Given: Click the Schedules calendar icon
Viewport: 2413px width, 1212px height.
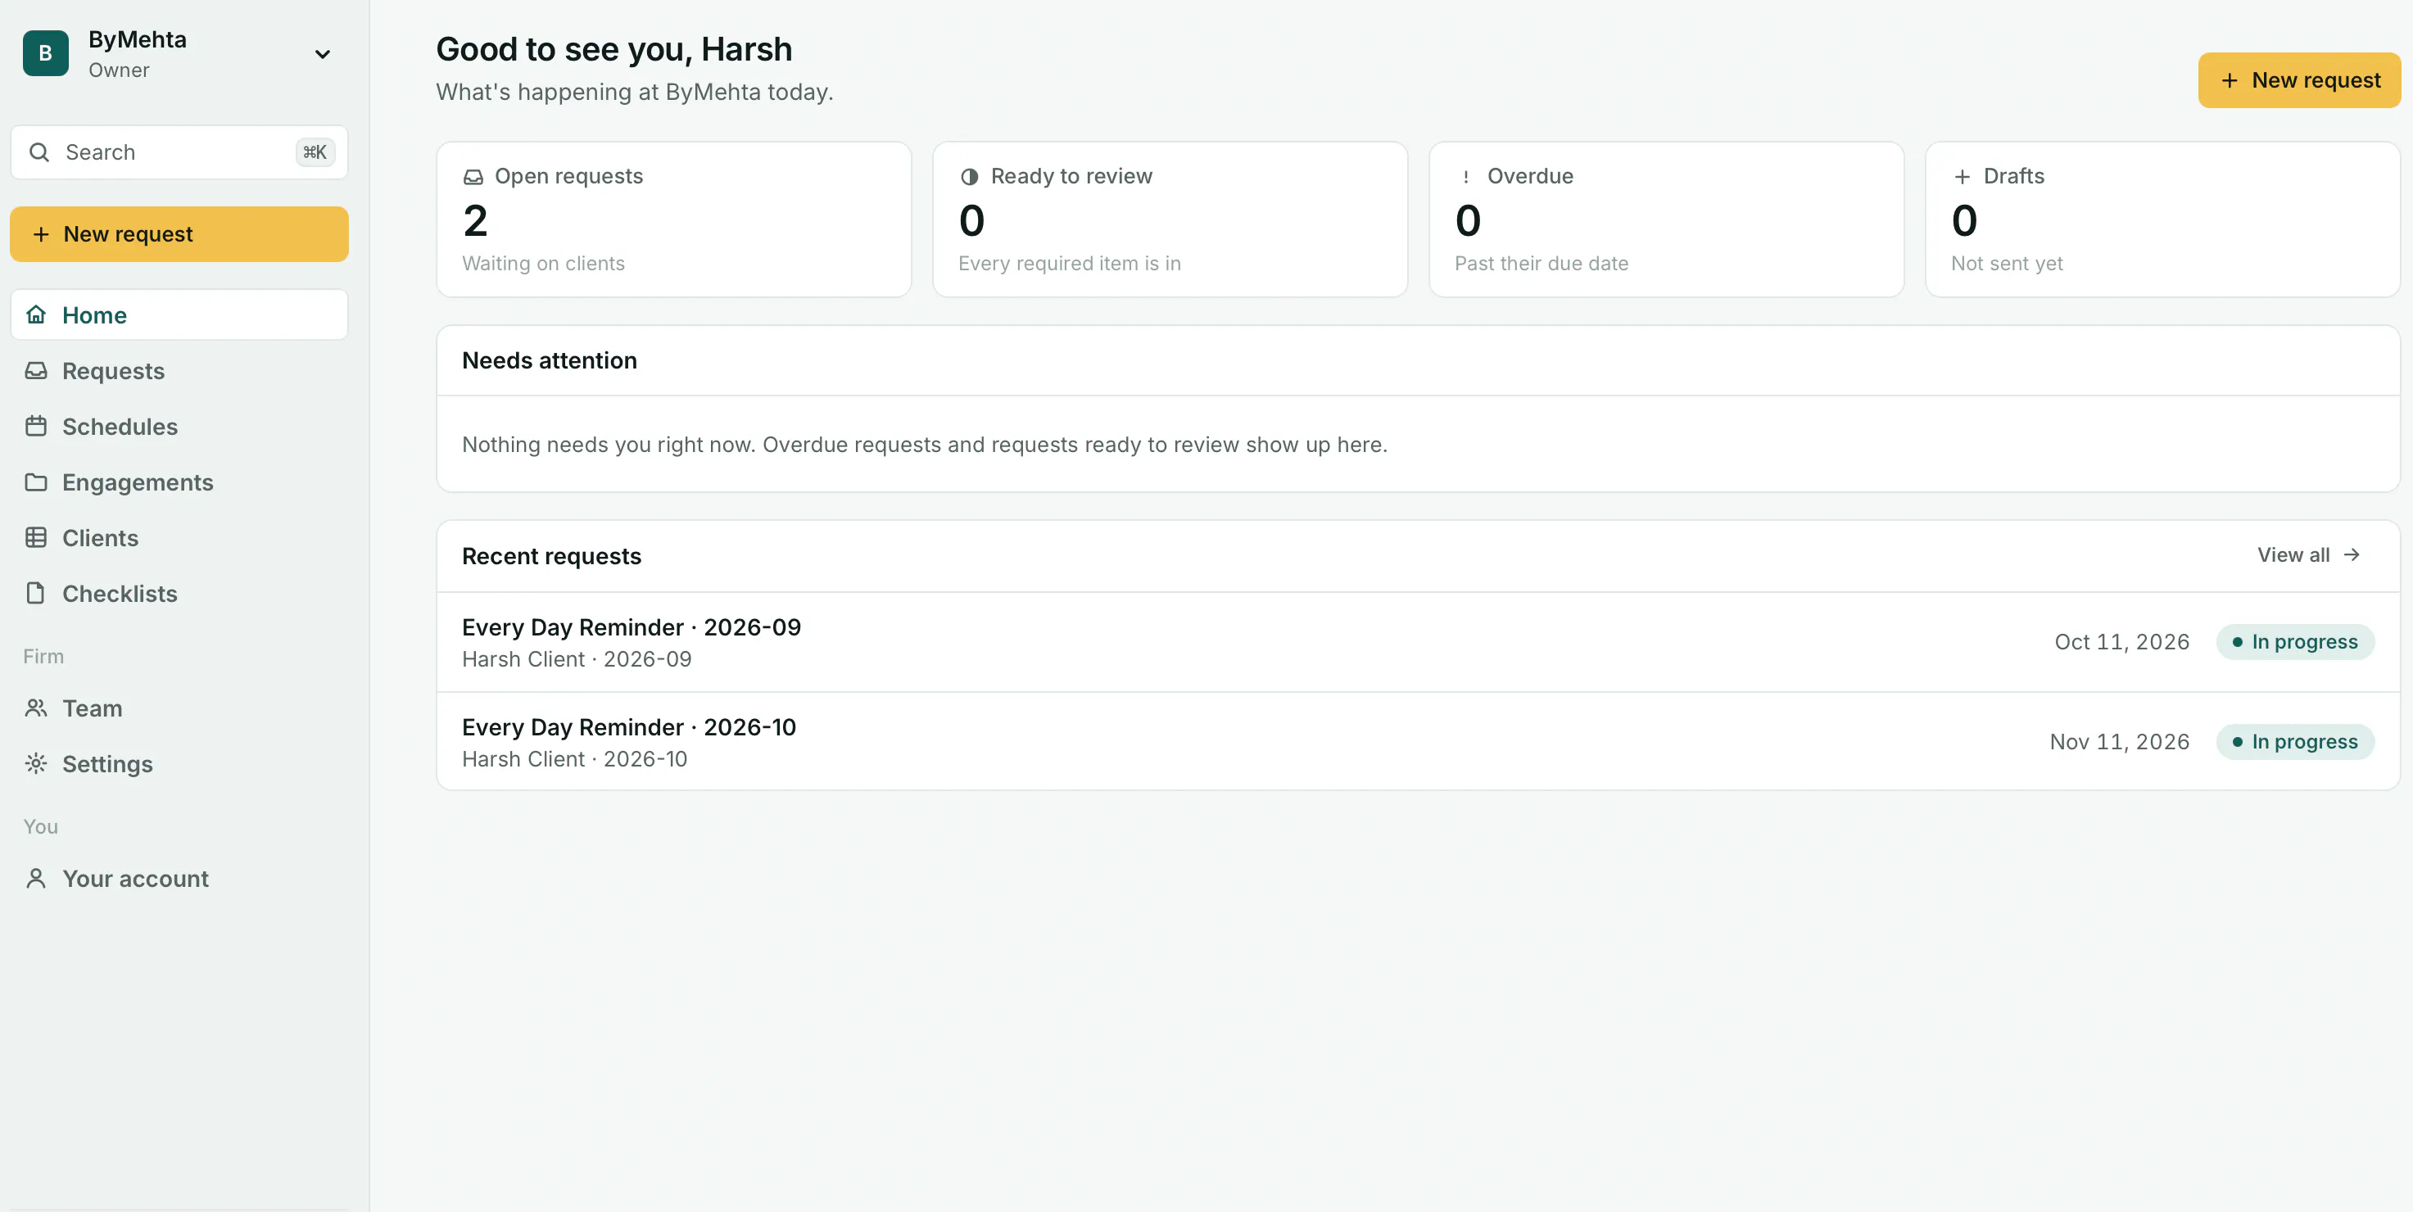Looking at the screenshot, I should (35, 426).
